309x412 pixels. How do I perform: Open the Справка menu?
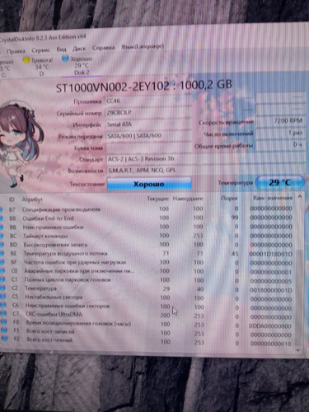point(103,48)
